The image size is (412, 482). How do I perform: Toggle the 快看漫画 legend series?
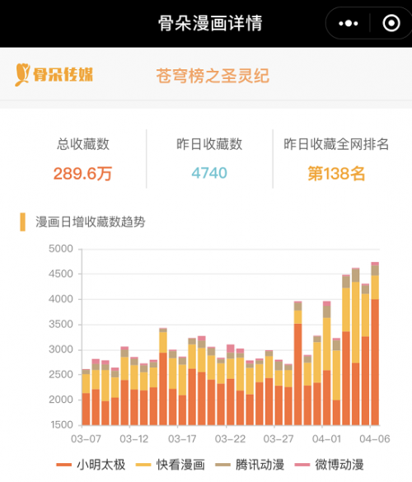(171, 465)
